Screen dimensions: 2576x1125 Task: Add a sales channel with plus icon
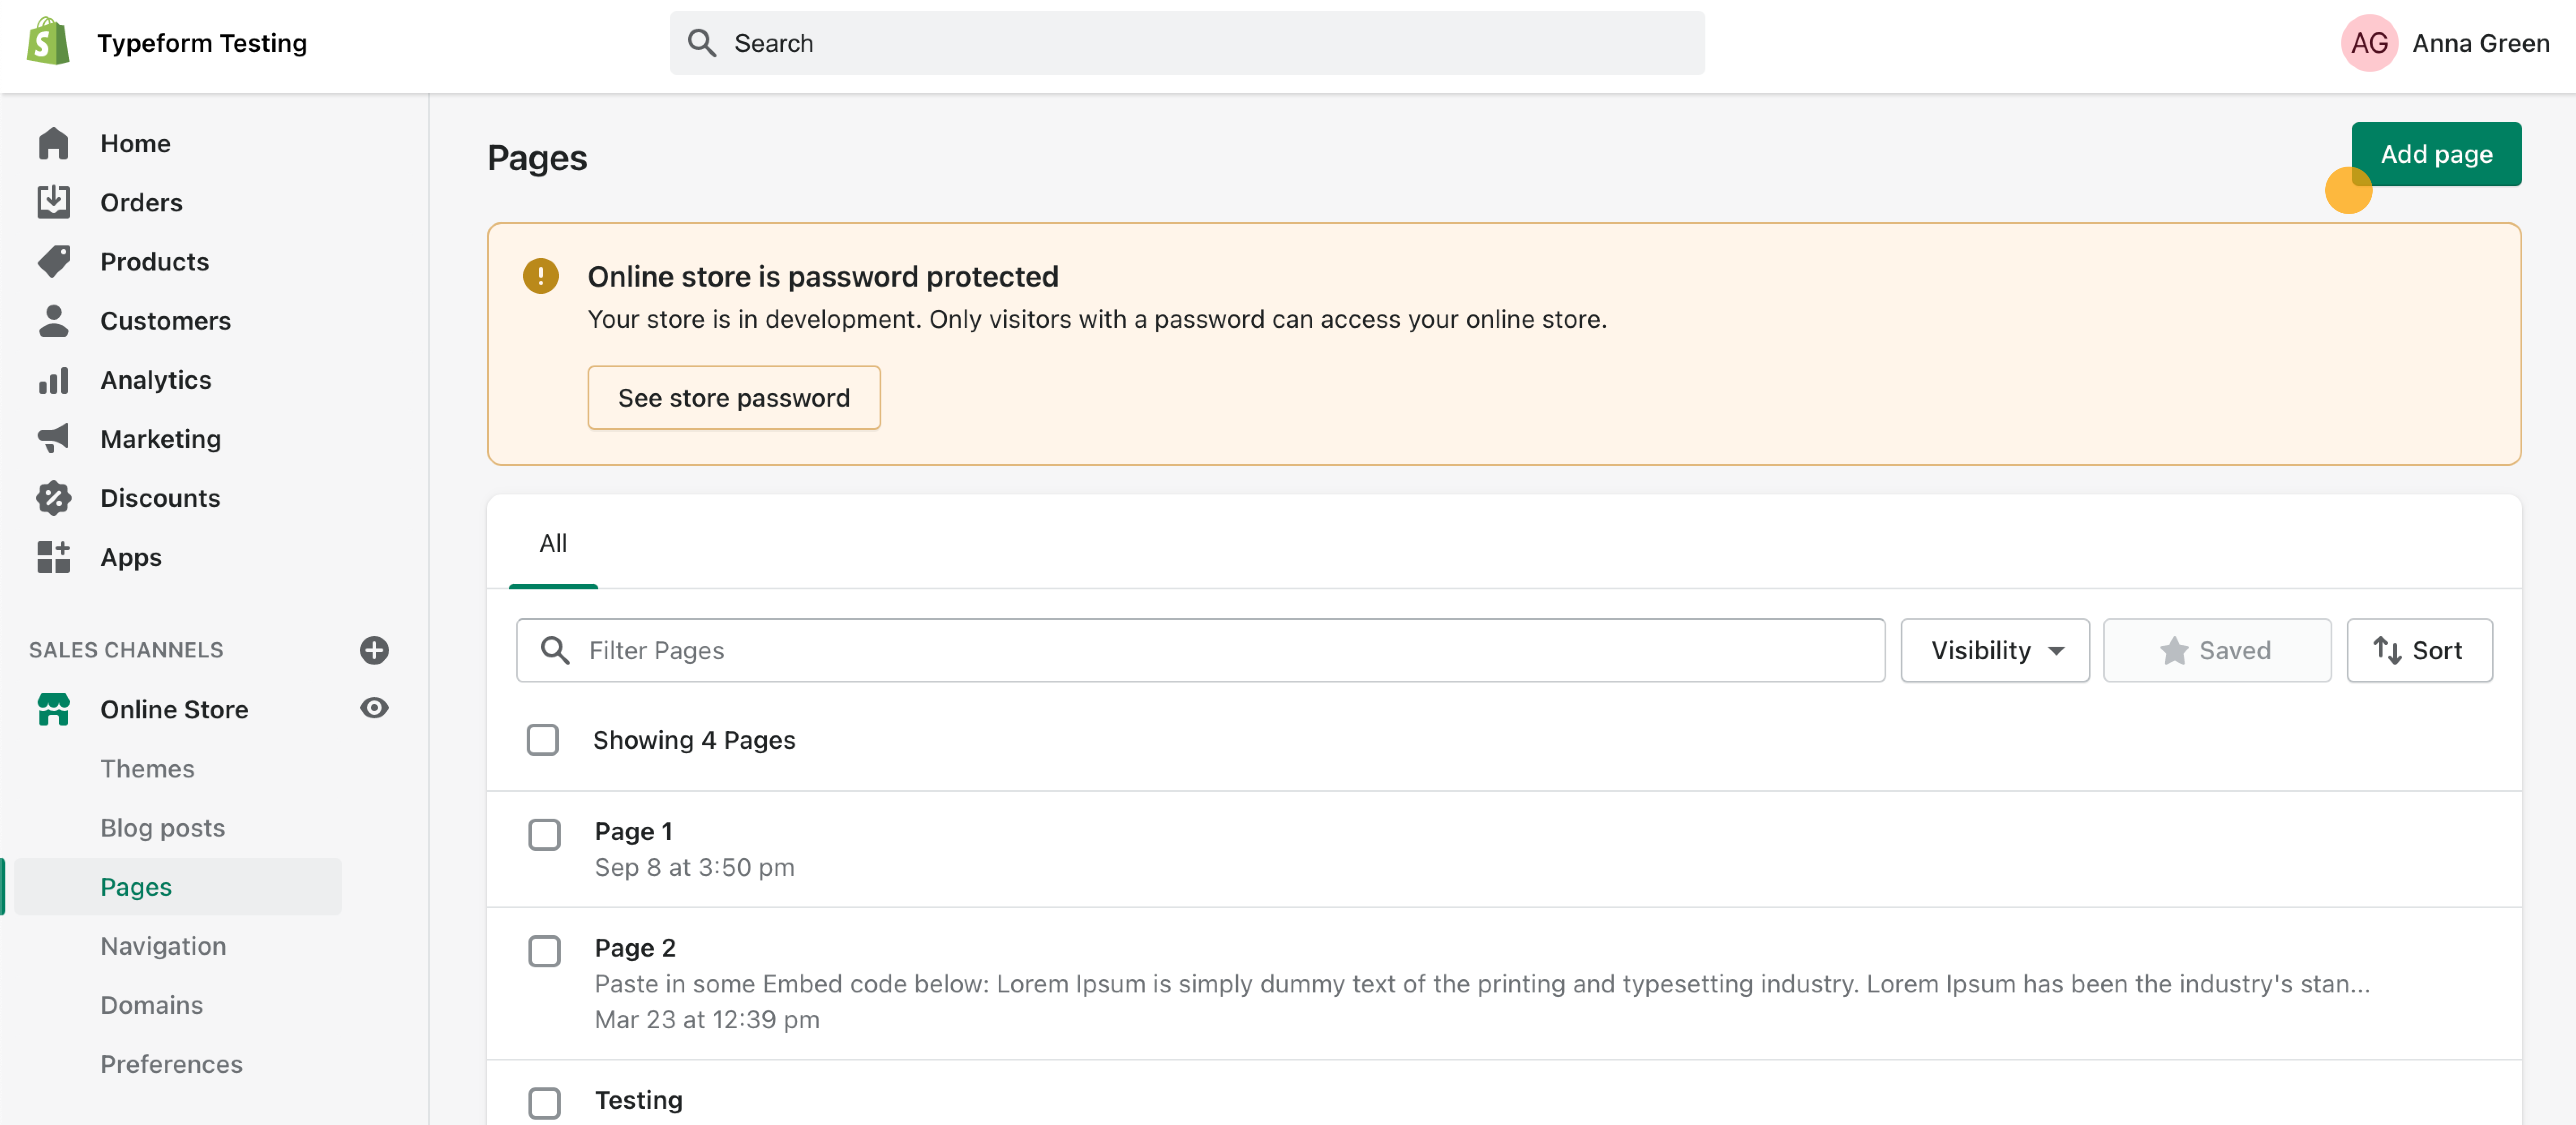pyautogui.click(x=374, y=650)
